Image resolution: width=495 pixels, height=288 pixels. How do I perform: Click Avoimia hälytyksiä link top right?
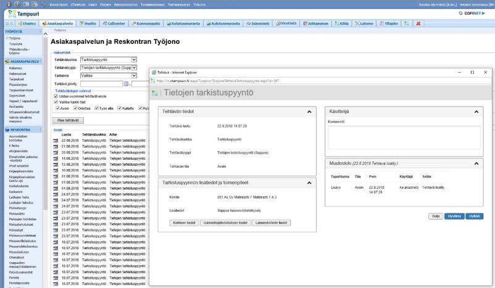coord(437,5)
